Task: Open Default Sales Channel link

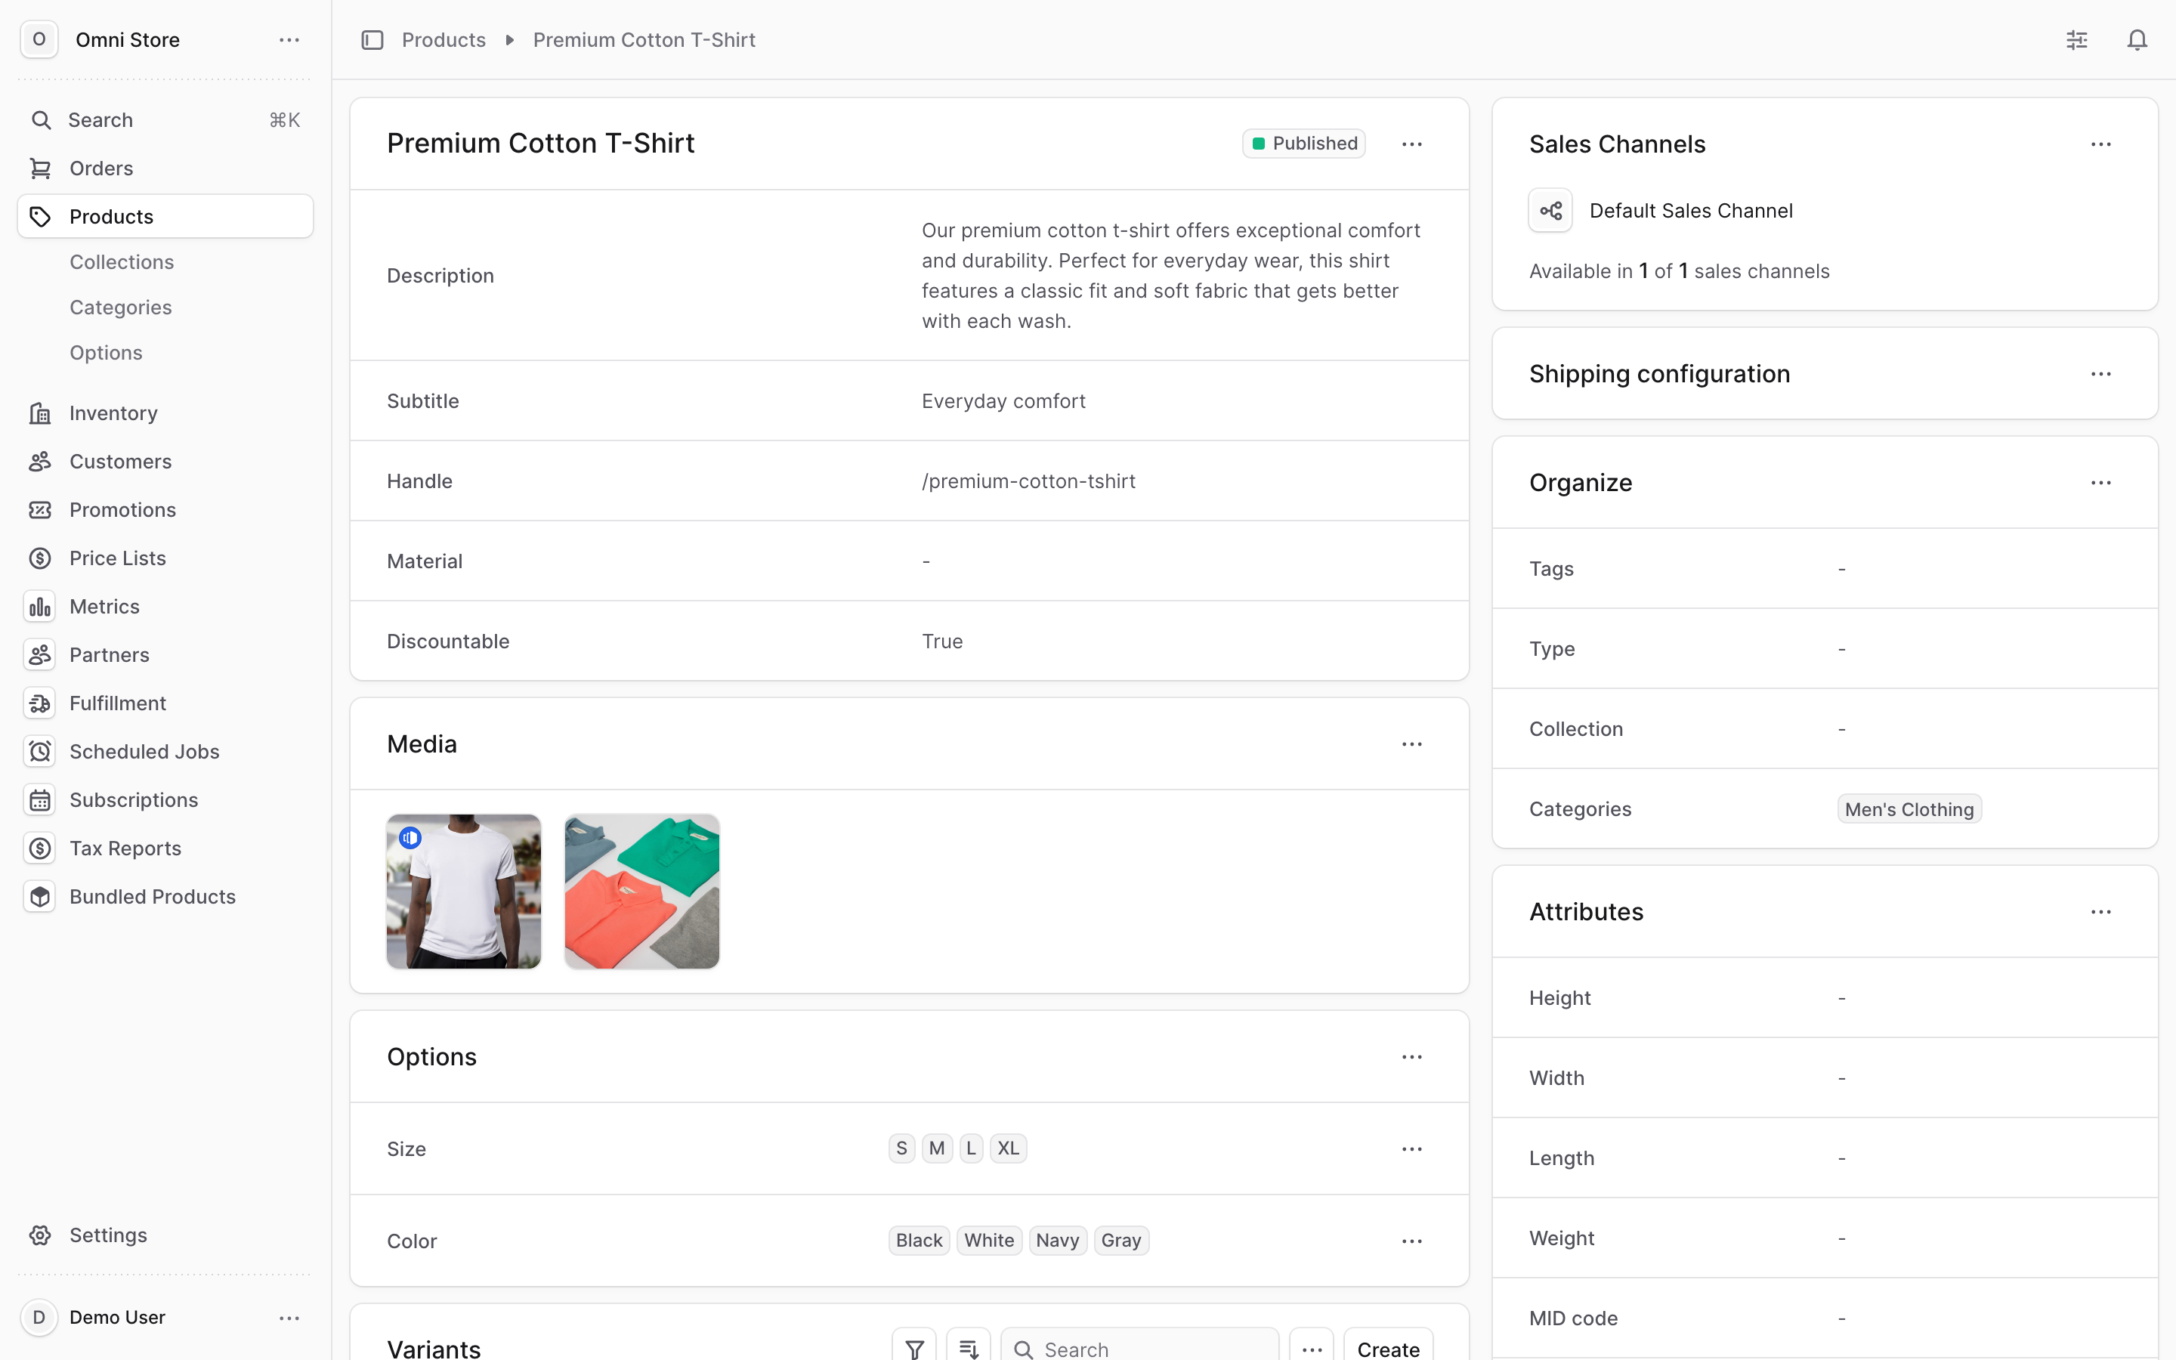Action: coord(1690,211)
